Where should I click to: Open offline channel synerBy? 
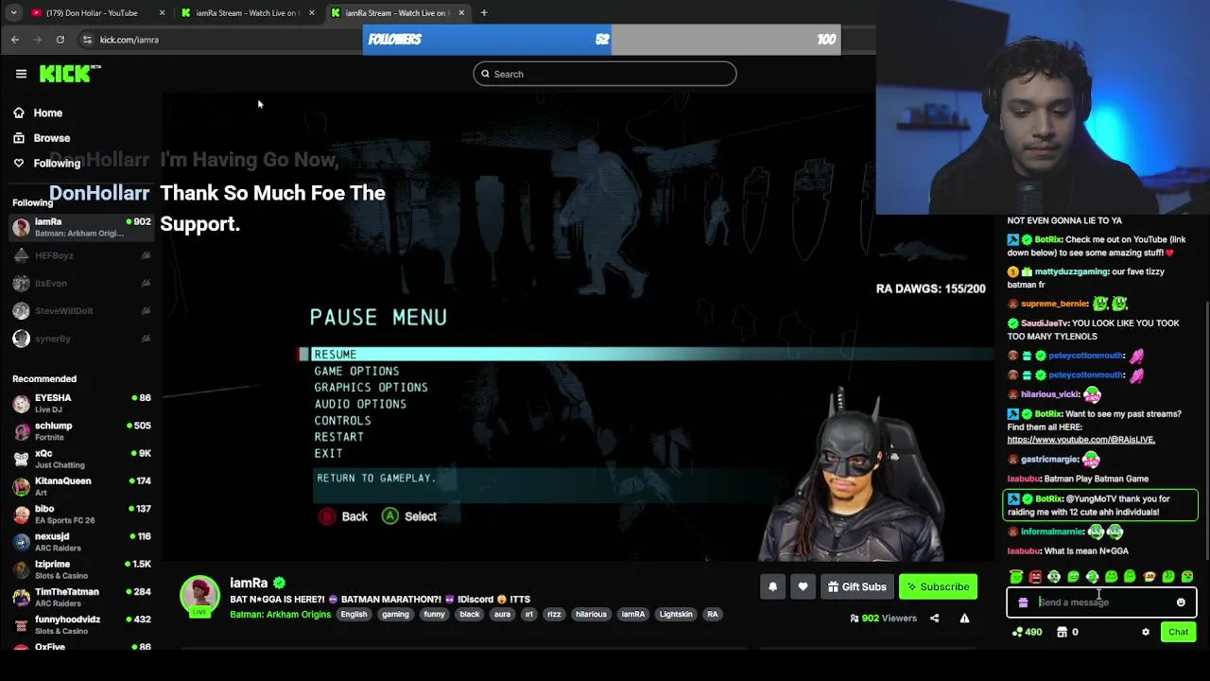pos(81,339)
